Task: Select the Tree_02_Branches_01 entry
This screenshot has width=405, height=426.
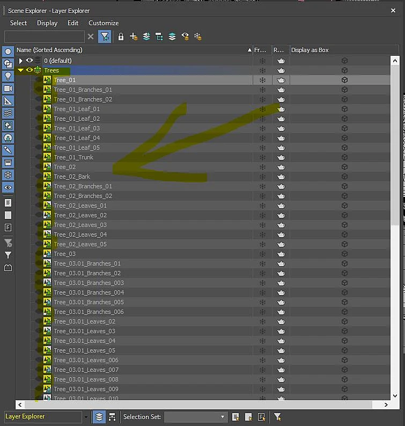Action: pyautogui.click(x=83, y=186)
